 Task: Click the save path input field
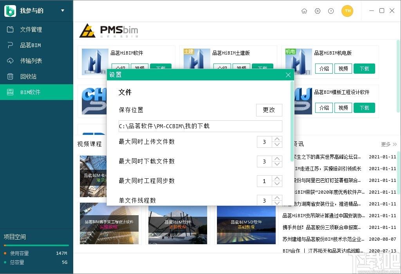click(200, 126)
